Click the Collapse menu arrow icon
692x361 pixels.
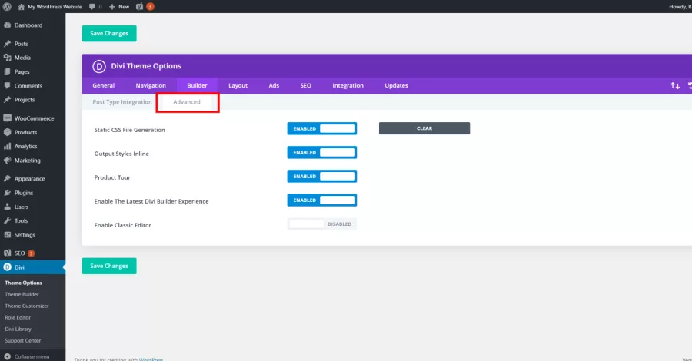(x=7, y=356)
